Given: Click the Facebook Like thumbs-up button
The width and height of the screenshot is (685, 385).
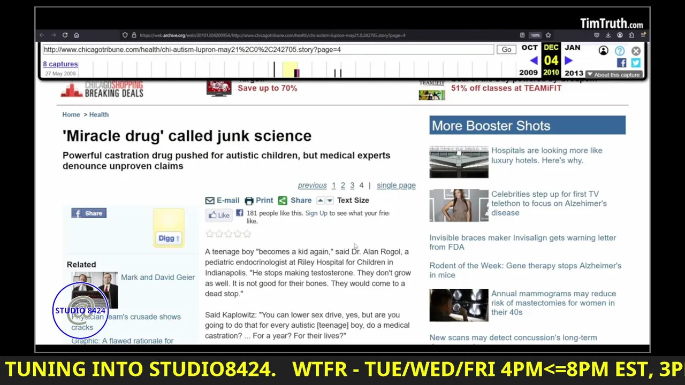Looking at the screenshot, I should click(219, 215).
